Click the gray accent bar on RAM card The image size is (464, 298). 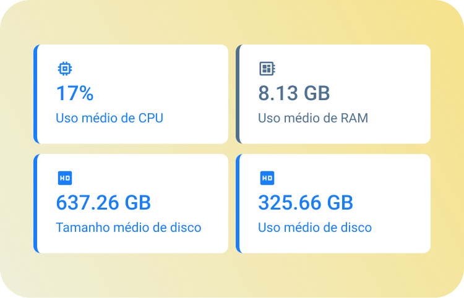coord(238,94)
